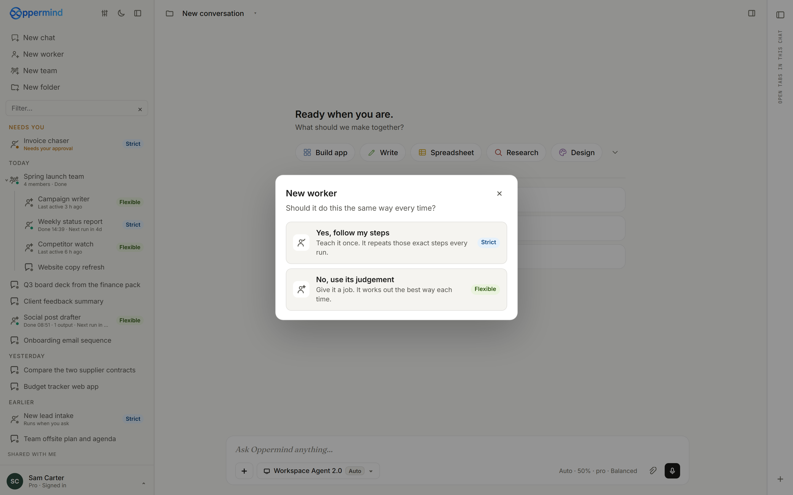This screenshot has width=793, height=495.
Task: Open the New conversation title dropdown arrow
Action: coord(255,13)
